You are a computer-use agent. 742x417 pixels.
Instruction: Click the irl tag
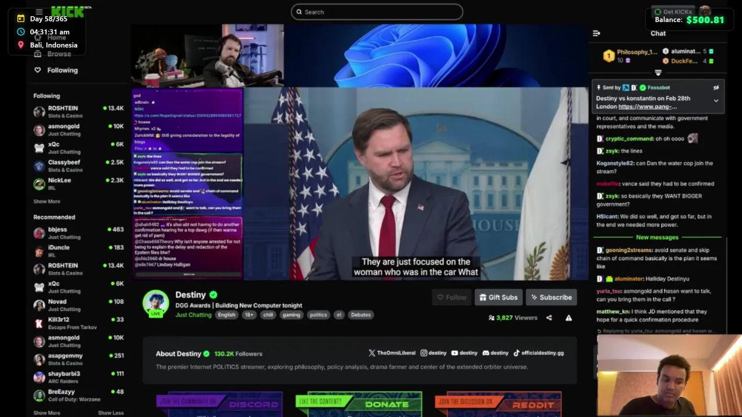coord(339,315)
